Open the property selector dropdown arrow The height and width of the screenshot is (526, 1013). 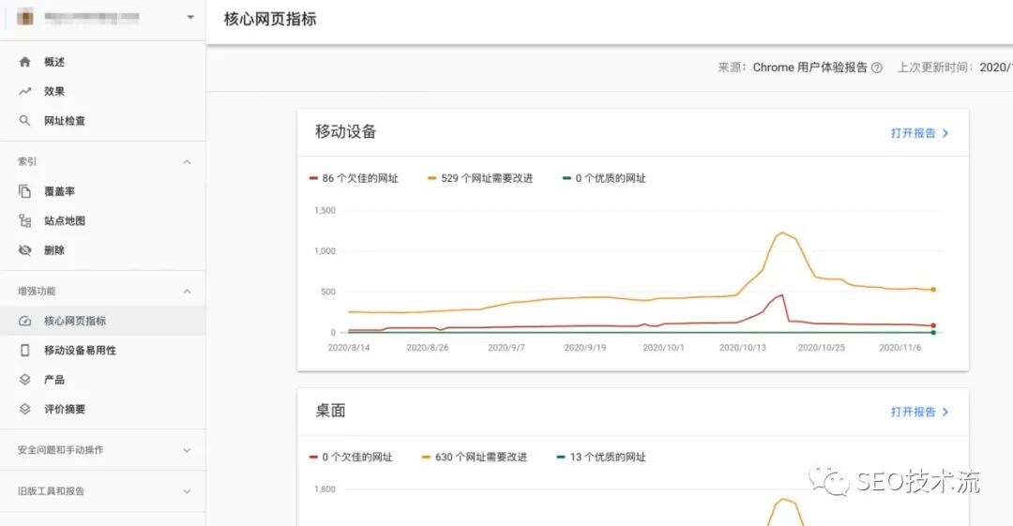click(x=190, y=18)
